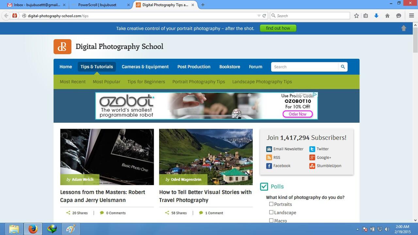Open Post Production menu
418x235 pixels.
(x=194, y=67)
